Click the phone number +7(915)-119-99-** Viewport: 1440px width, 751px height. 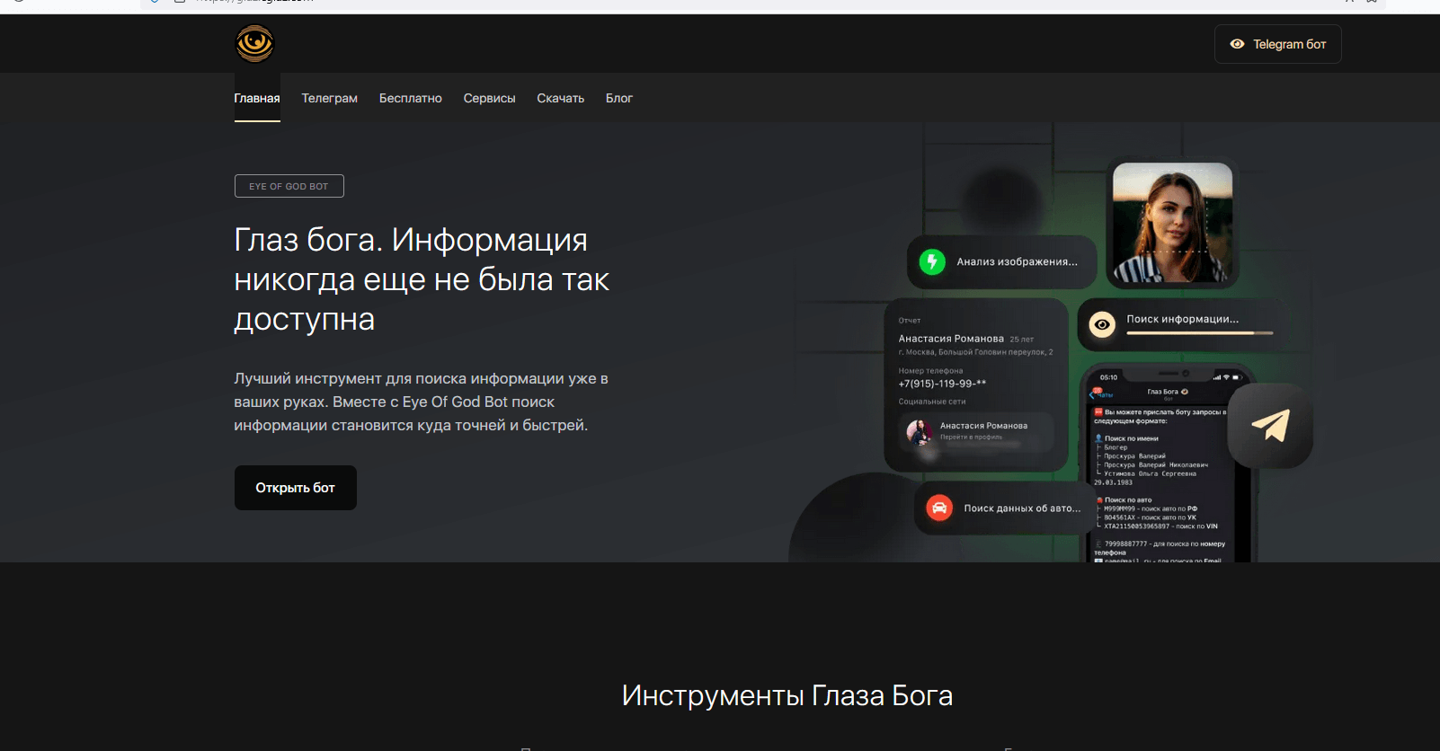pyautogui.click(x=942, y=384)
